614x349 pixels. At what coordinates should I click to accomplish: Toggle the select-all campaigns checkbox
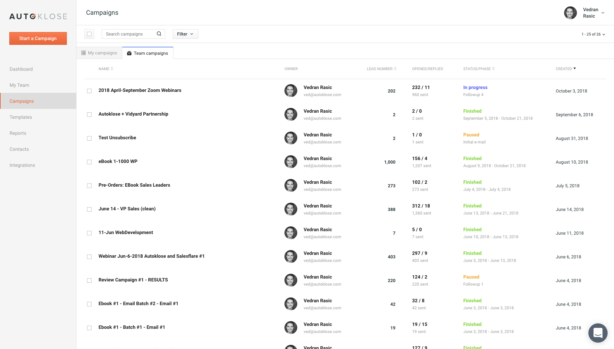[89, 34]
